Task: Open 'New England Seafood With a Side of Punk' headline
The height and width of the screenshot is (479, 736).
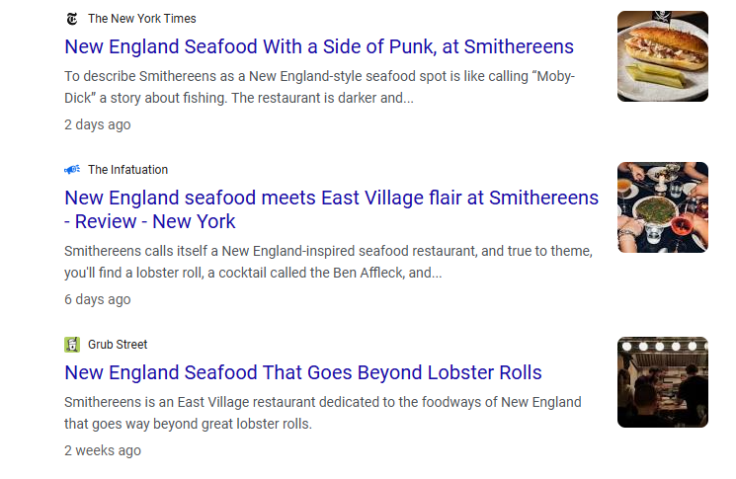Action: point(318,46)
